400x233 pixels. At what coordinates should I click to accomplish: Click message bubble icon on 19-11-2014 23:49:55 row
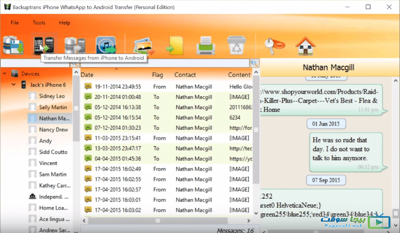pyautogui.click(x=88, y=86)
